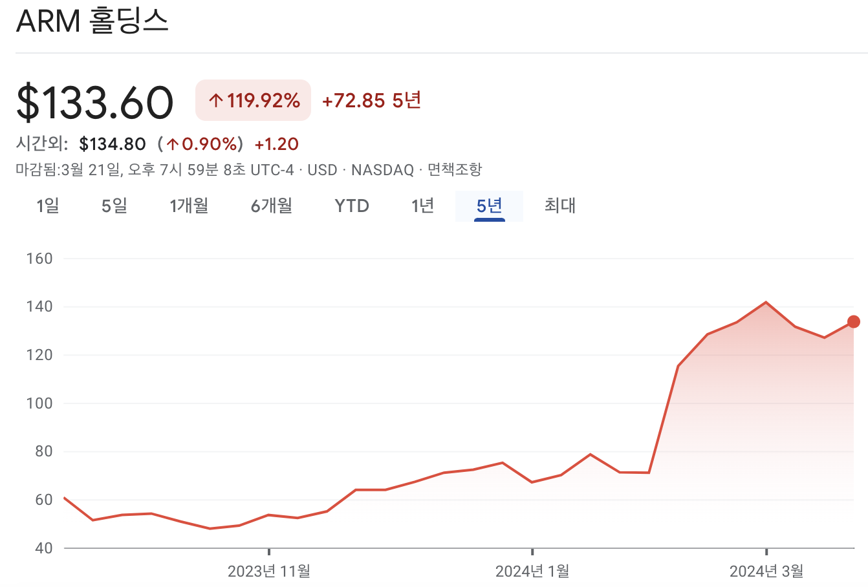Click the chart line at its peak
Viewport: 868px width, 587px height.
765,301
